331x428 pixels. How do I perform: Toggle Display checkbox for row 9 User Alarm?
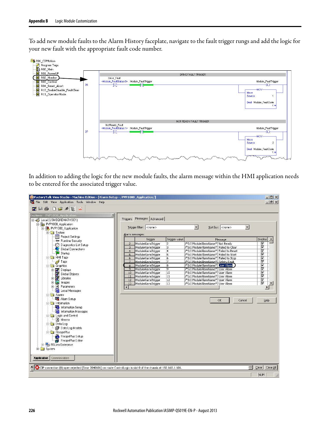[262, 269]
